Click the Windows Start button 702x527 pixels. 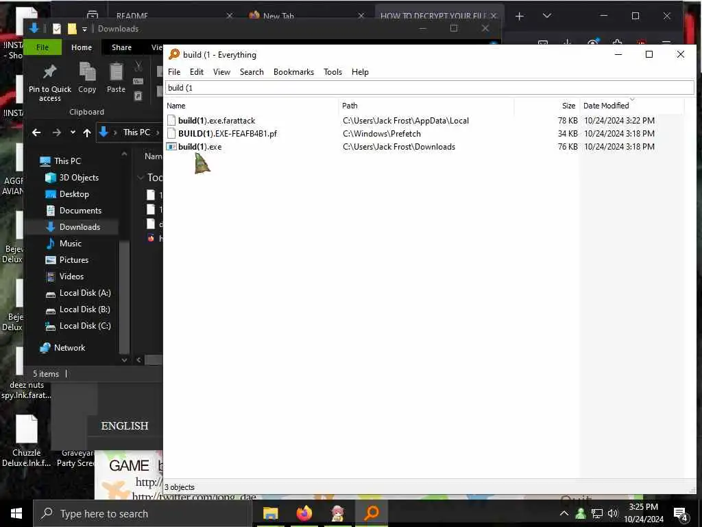(x=16, y=513)
